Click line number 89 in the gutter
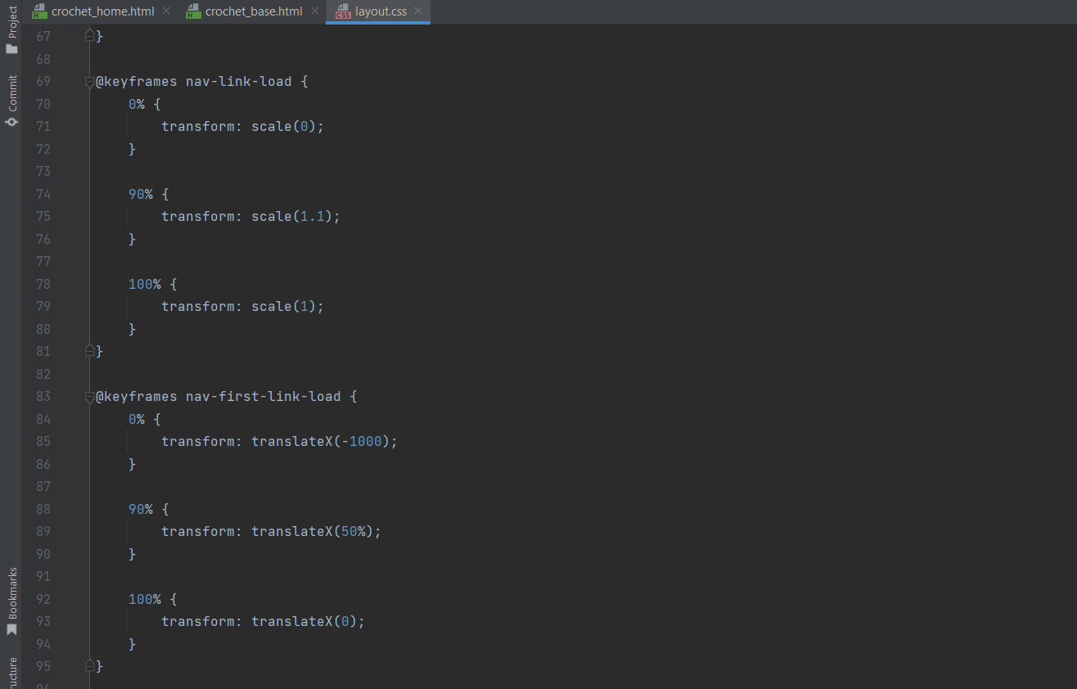This screenshot has width=1077, height=689. tap(43, 532)
